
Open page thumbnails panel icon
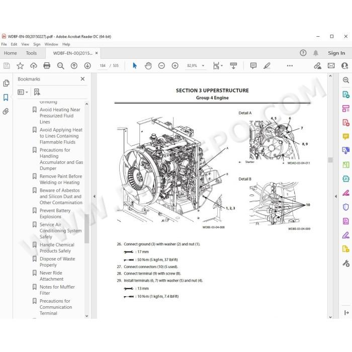pos(6,83)
